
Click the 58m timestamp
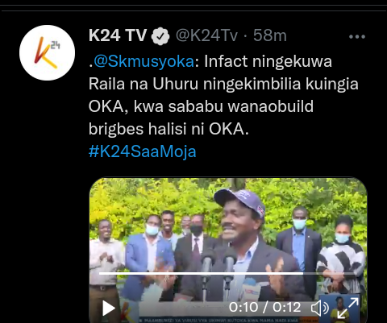270,35
